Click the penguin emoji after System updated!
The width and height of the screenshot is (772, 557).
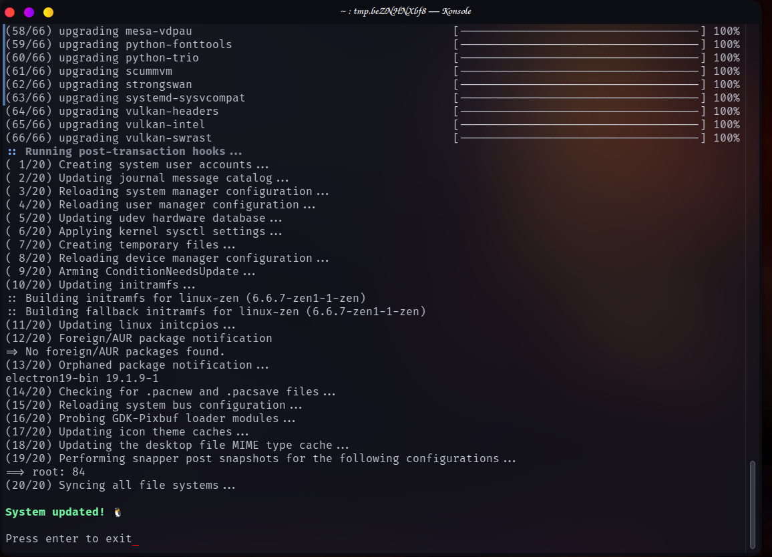tap(117, 512)
